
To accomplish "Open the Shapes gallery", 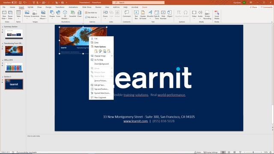I will pyautogui.click(x=52, y=15).
